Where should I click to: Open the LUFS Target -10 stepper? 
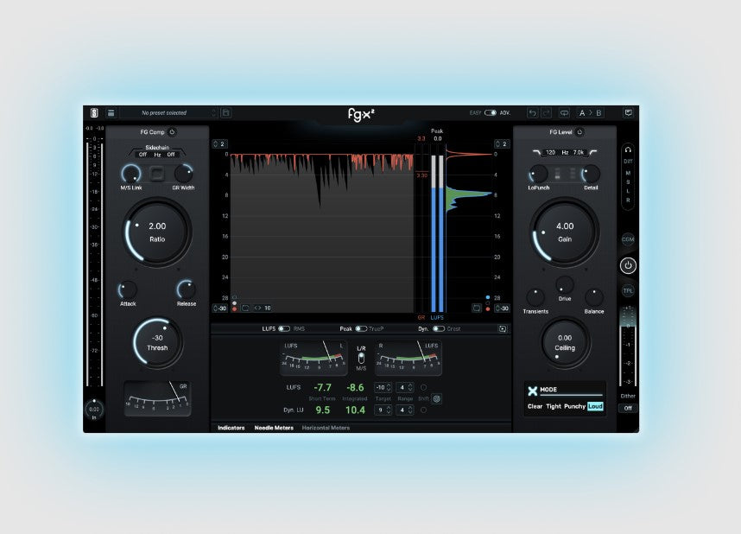point(382,387)
